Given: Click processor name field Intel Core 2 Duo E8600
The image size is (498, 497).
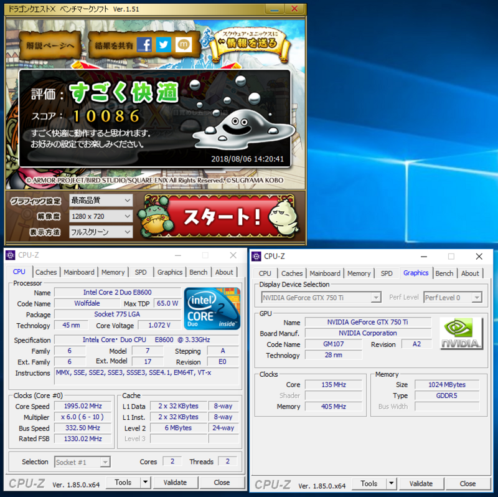Looking at the screenshot, I should click(x=118, y=292).
